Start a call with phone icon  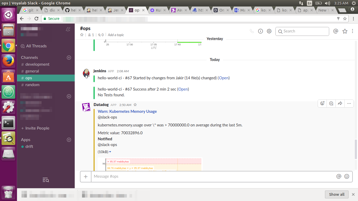coord(252,31)
